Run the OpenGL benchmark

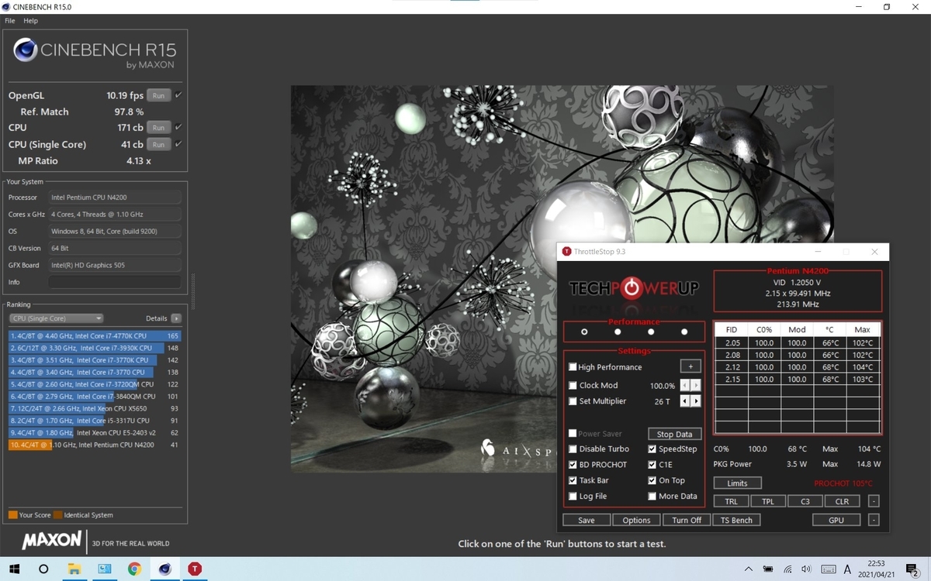(158, 95)
